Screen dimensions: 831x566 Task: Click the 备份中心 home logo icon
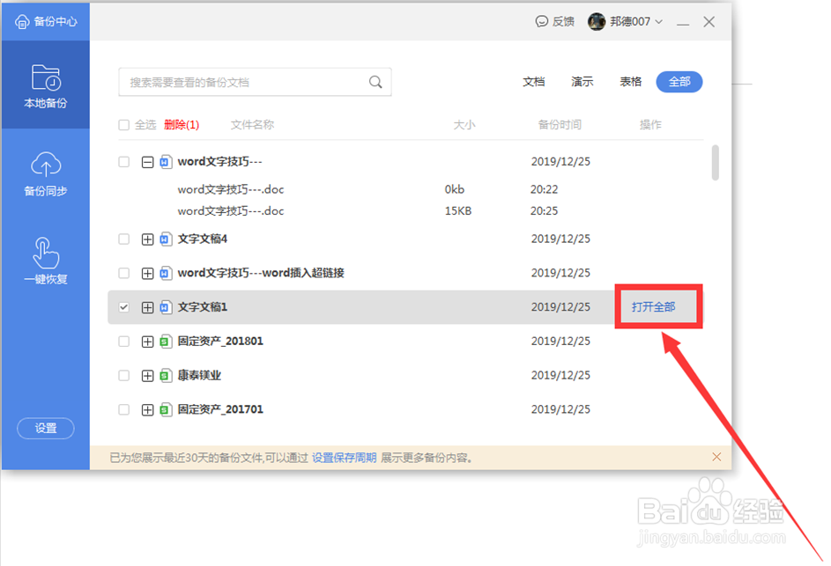[22, 22]
